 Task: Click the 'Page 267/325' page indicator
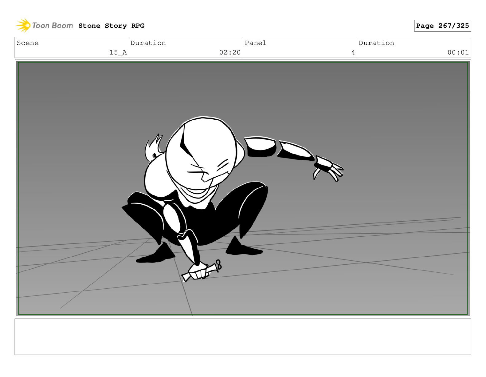click(x=442, y=26)
